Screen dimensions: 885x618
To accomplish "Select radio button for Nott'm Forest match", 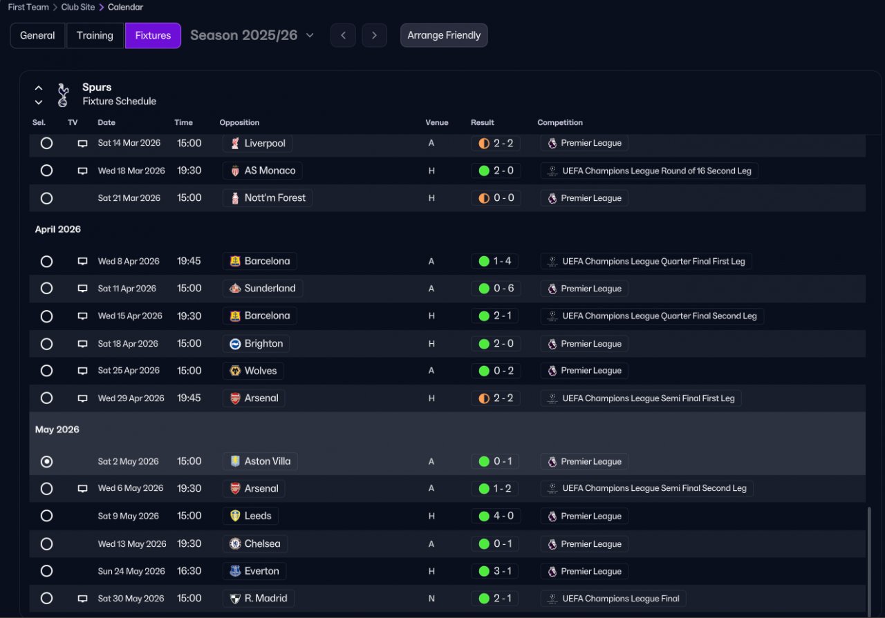I will point(46,198).
